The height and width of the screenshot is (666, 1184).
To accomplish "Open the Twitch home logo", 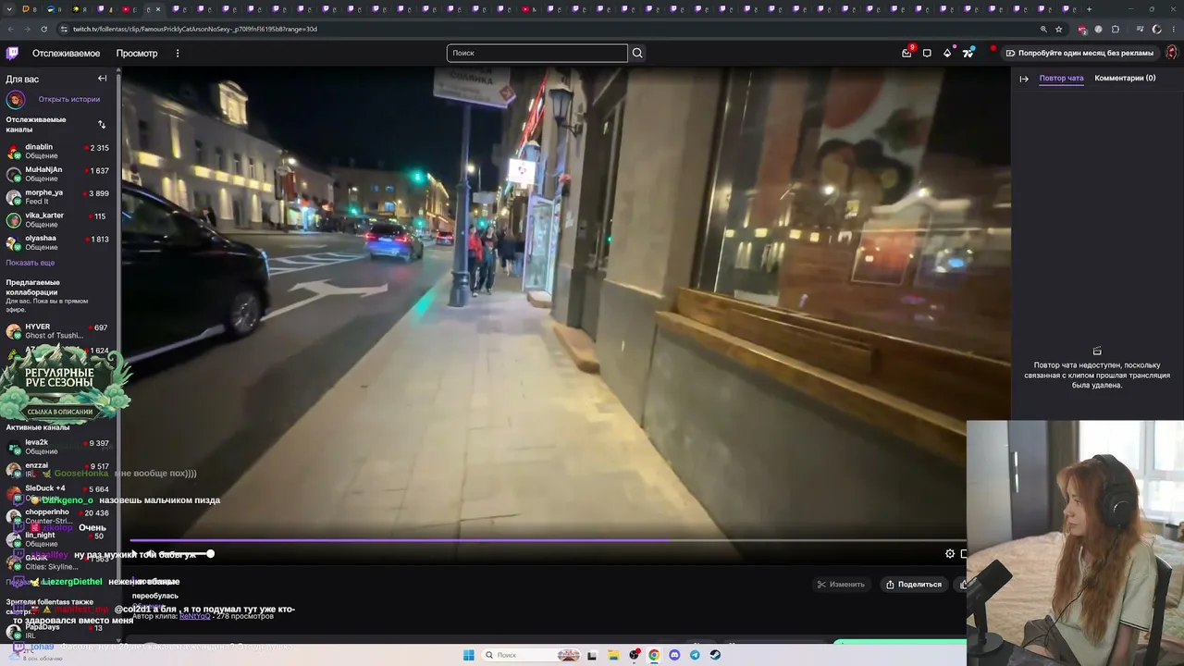I will [12, 53].
